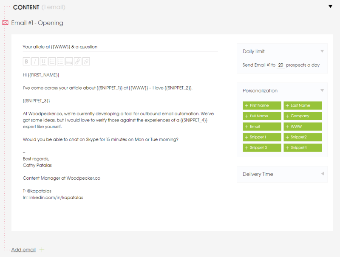Click the envelope icon beside Email #1 - Opening

click(x=5, y=23)
